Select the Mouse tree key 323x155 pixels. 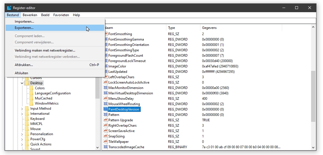pyautogui.click(x=35, y=129)
